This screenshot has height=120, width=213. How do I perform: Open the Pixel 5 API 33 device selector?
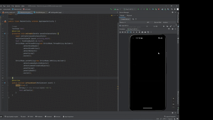coord(129,9)
